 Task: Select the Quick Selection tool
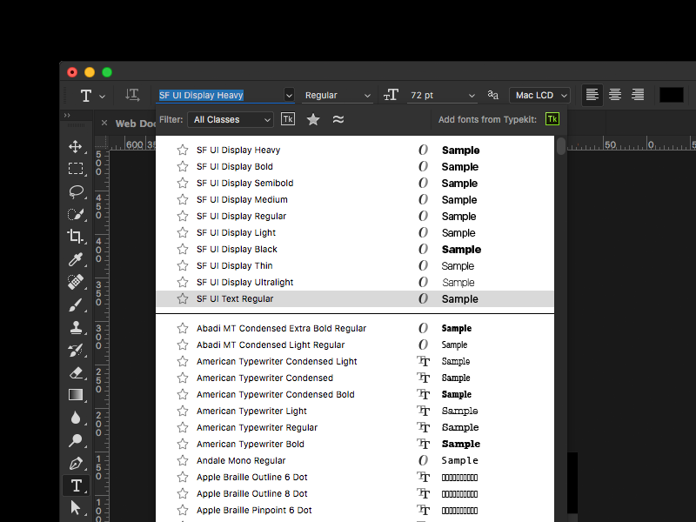point(76,214)
